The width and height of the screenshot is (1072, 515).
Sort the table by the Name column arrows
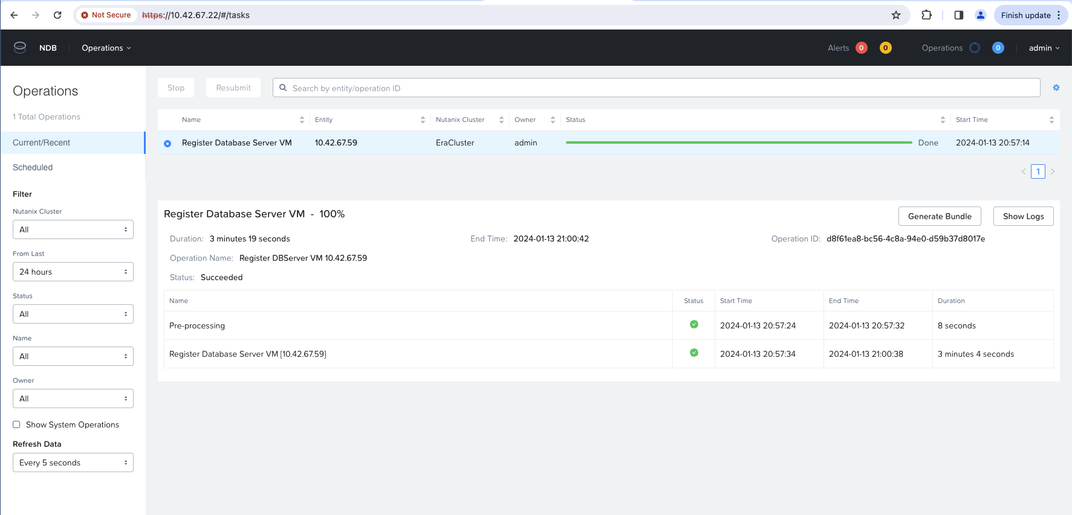[302, 120]
